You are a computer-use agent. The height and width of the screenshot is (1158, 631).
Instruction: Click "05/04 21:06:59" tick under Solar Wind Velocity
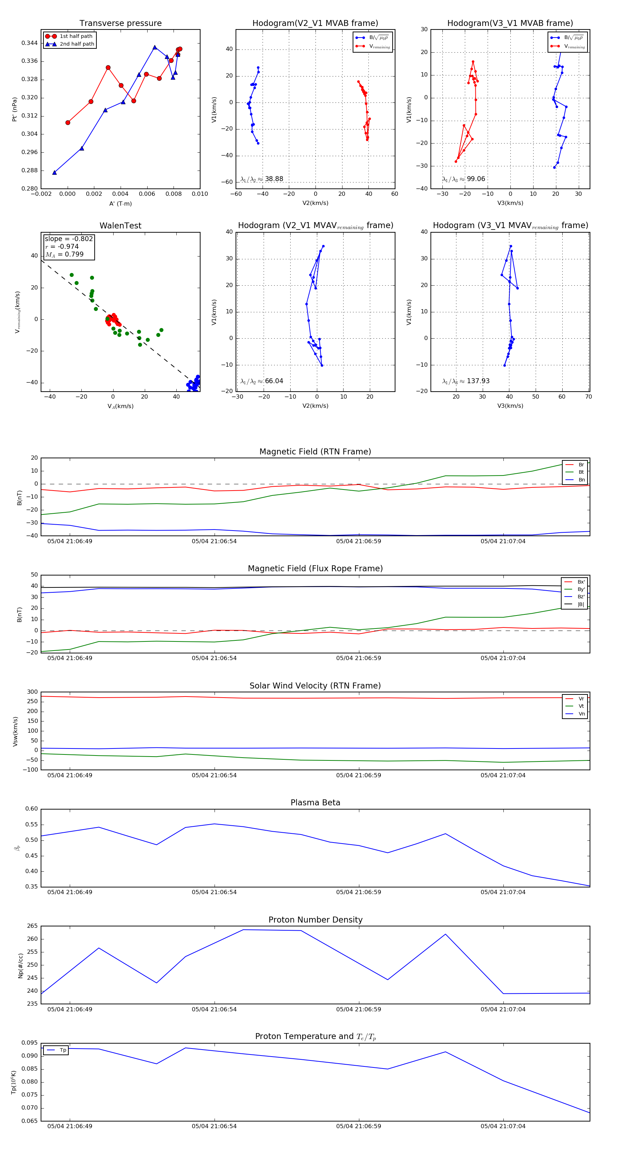[358, 776]
